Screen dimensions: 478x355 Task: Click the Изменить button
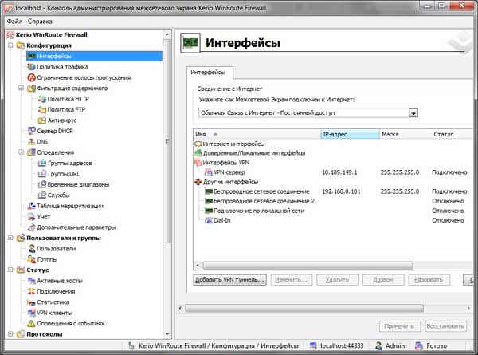pyautogui.click(x=292, y=280)
